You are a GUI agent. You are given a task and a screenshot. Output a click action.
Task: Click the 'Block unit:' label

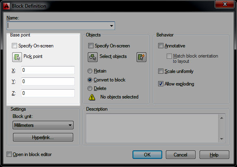23,116
